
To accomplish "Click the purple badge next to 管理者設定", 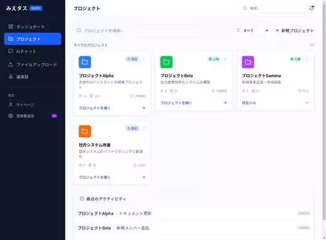I will tap(54, 116).
